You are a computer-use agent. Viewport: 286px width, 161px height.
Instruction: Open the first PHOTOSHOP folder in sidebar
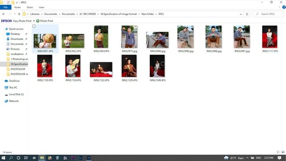tap(17, 69)
